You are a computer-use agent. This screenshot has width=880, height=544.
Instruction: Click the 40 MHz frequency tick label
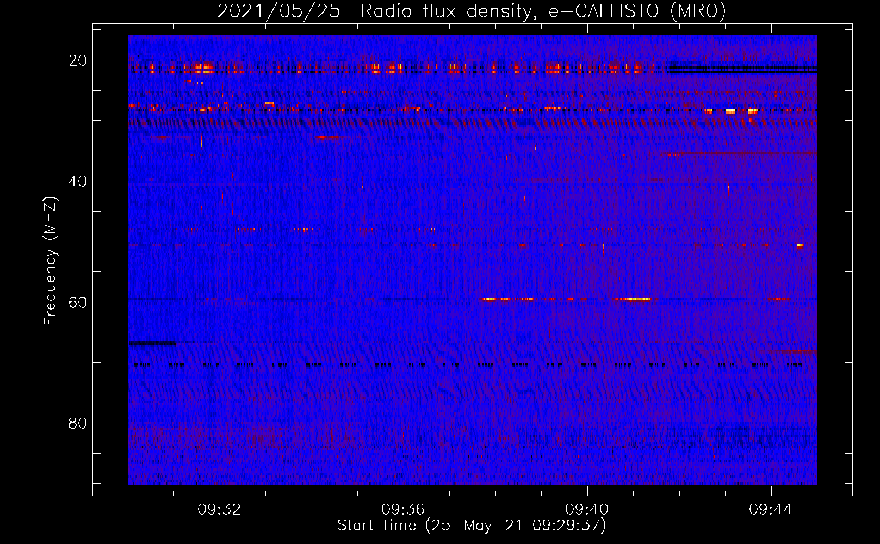pyautogui.click(x=78, y=181)
